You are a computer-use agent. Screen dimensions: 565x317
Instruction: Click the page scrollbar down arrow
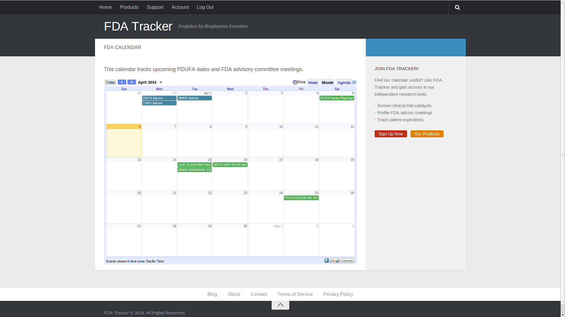[563, 315]
